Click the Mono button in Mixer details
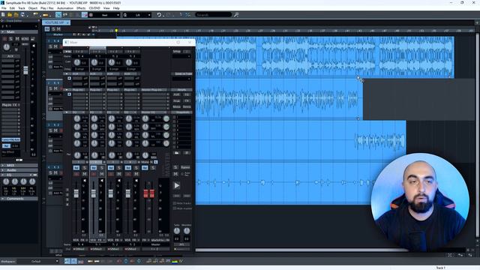480x270 pixels. pyautogui.click(x=177, y=106)
